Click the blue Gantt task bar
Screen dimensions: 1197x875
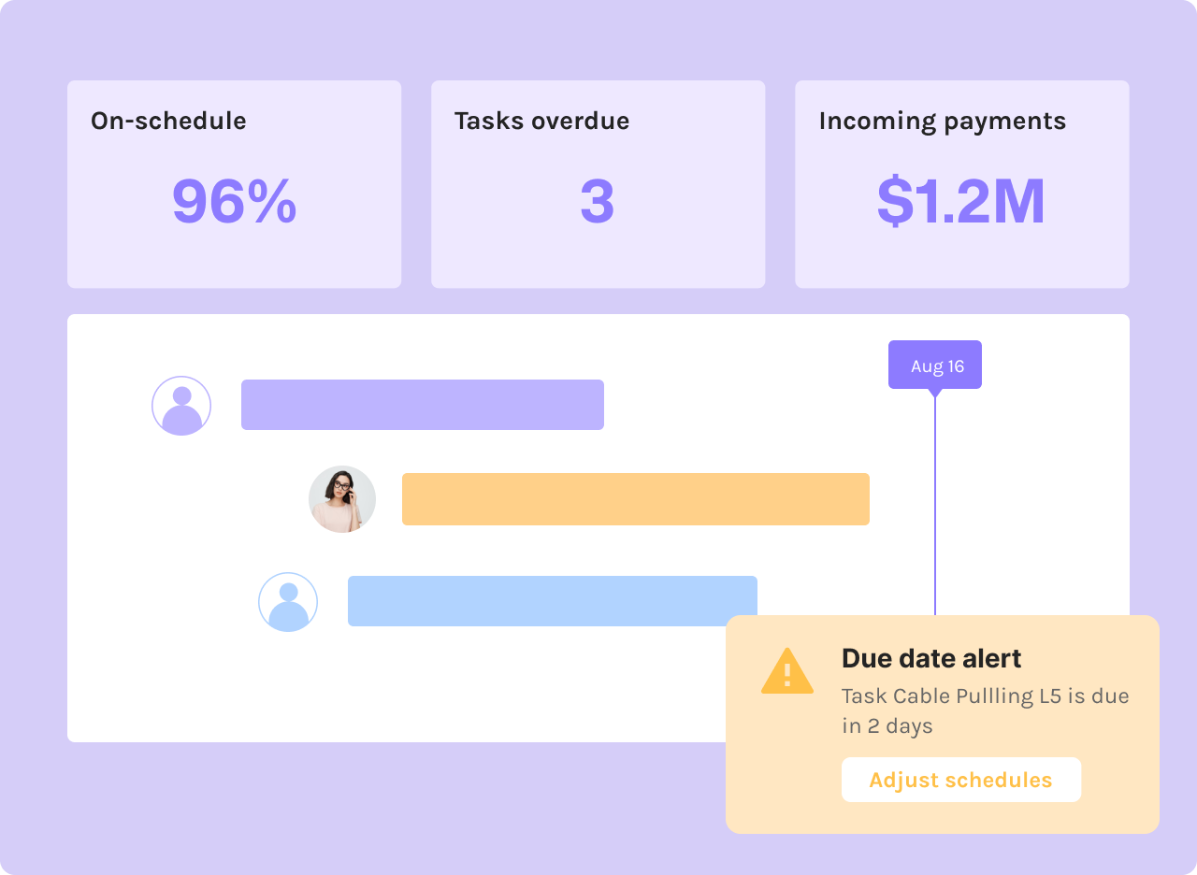[x=553, y=601]
